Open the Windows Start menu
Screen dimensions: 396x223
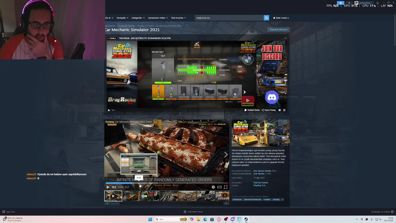point(150,219)
